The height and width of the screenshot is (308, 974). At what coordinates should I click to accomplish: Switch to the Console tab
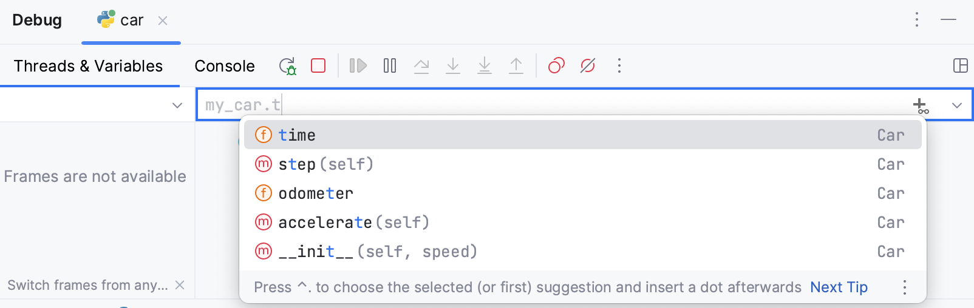click(225, 66)
